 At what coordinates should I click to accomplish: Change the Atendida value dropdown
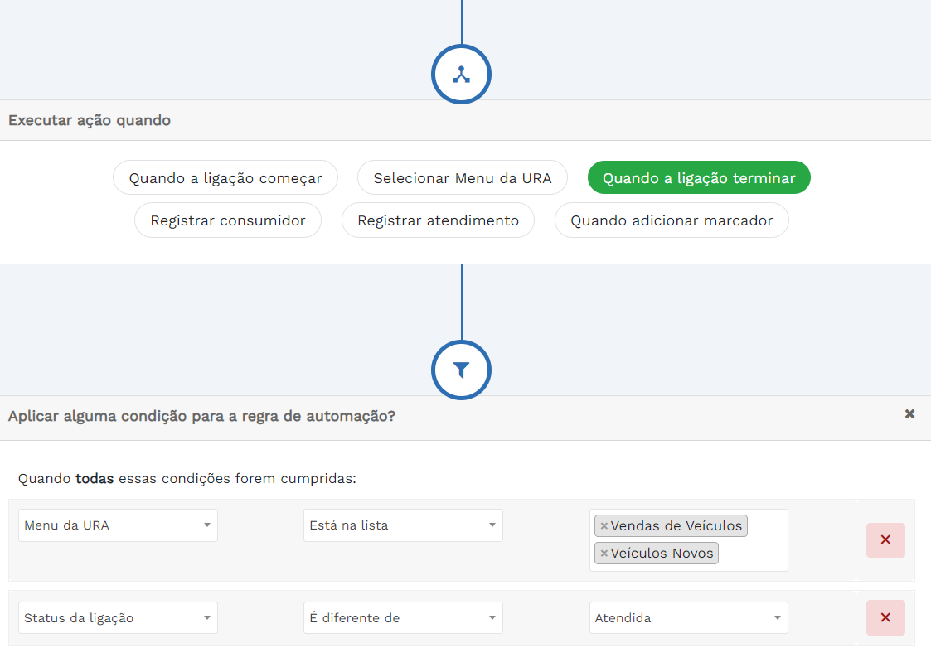pyautogui.click(x=688, y=618)
